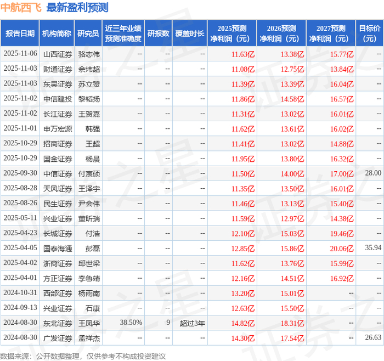Select the 财通证券 institution cell
Screen dimensions: 384x361
[58, 69]
